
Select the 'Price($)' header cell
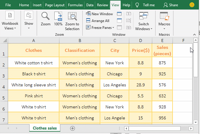coord(141,50)
